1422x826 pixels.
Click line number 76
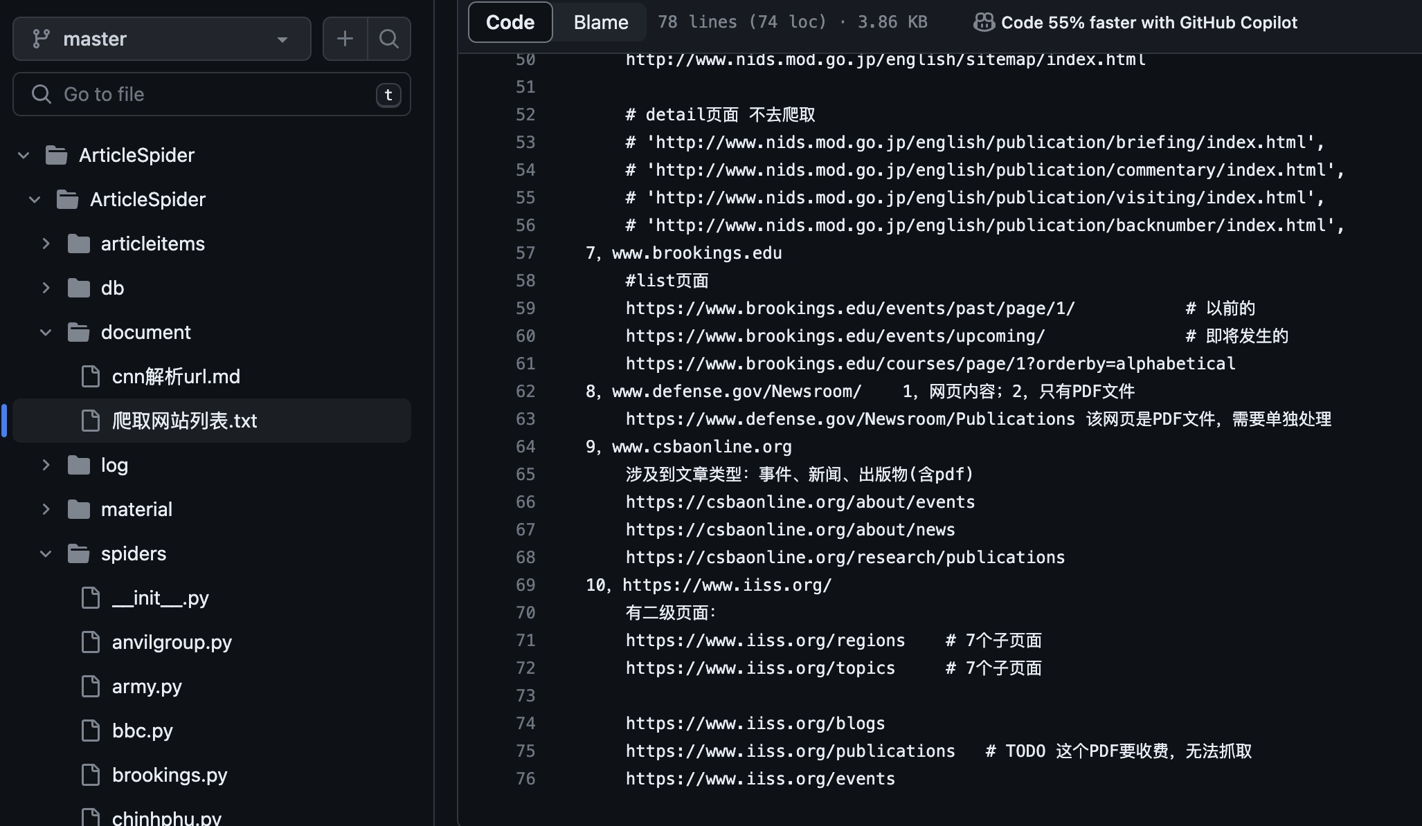coord(525,779)
